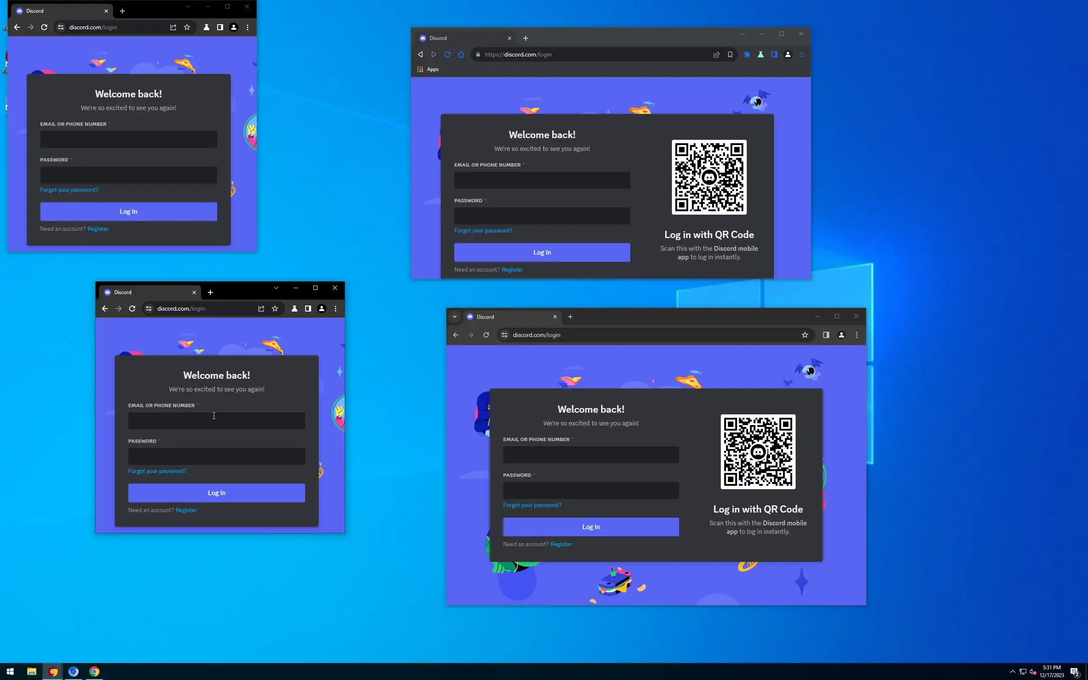Show hidden system tray icons
Screen dimensions: 1088x680
click(1012, 671)
